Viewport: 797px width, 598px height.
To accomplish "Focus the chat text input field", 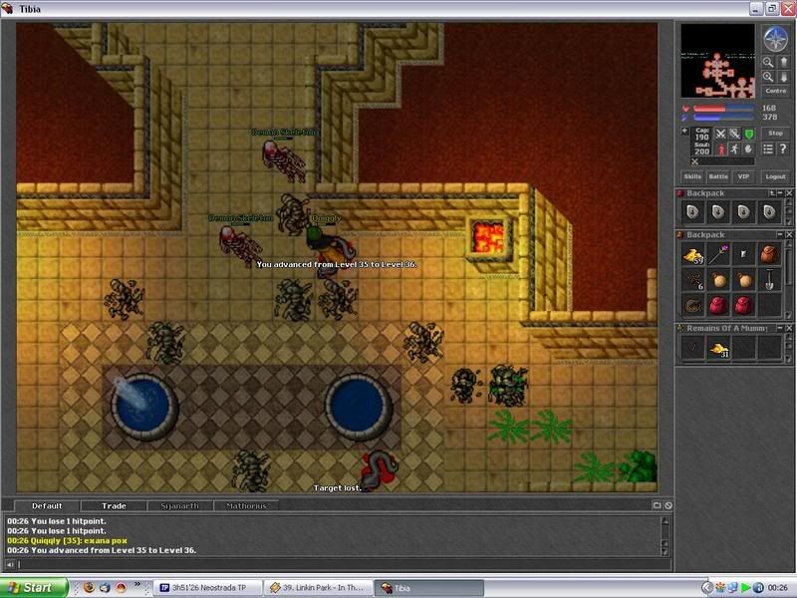I will pos(343,564).
